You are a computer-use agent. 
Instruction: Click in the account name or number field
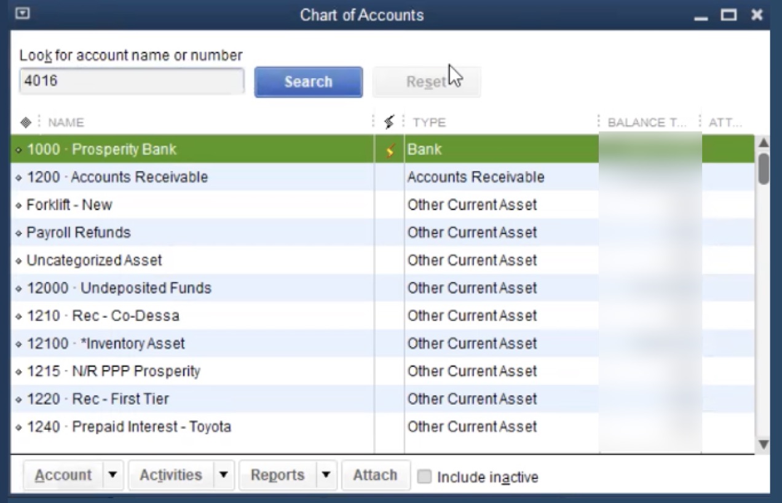coord(132,81)
